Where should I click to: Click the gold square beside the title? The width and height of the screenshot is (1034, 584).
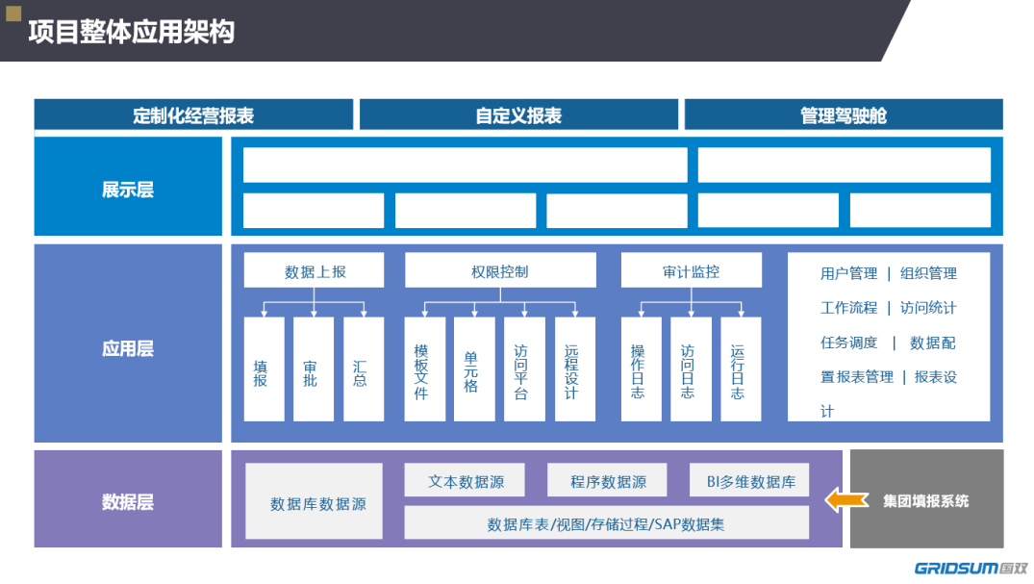(x=13, y=13)
